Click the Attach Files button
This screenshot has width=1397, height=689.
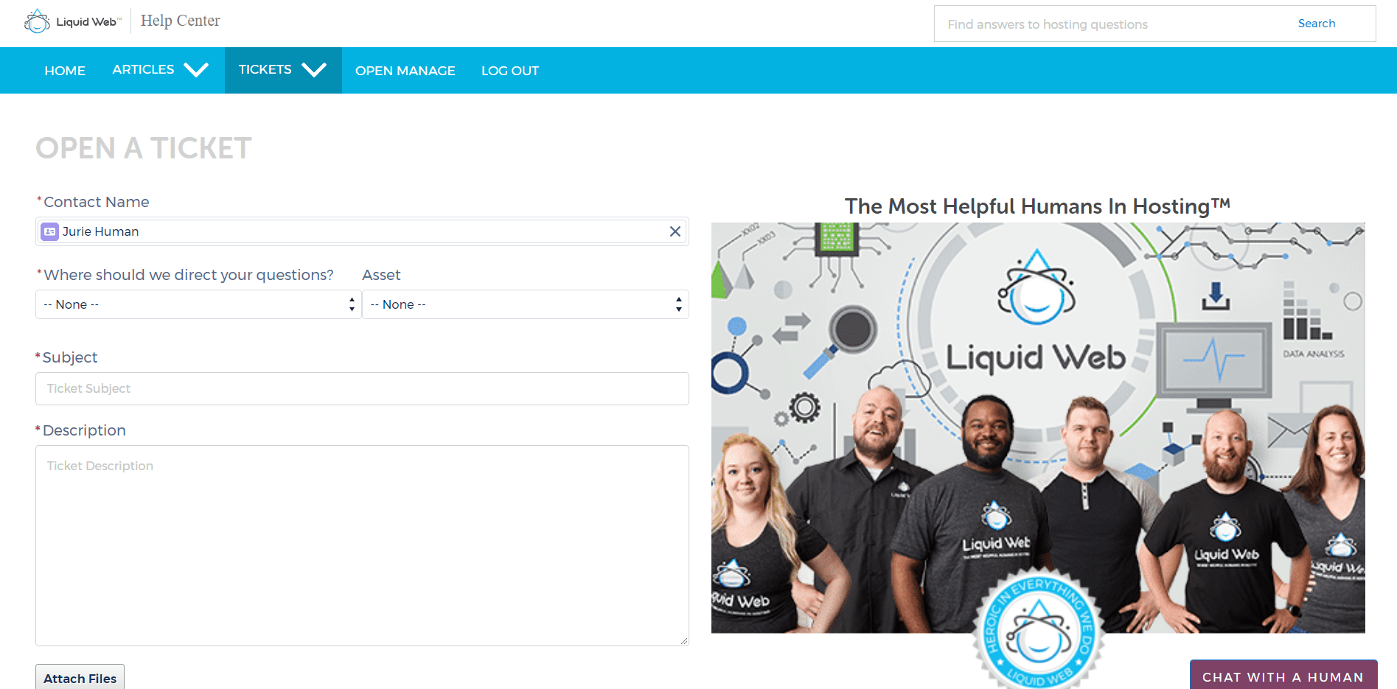[x=80, y=678]
